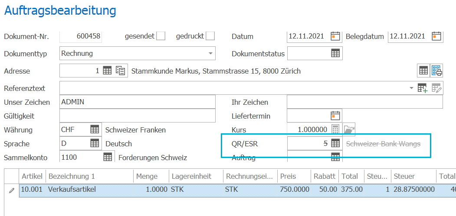Click the Steuer column header
456x216 pixels.
click(x=413, y=176)
